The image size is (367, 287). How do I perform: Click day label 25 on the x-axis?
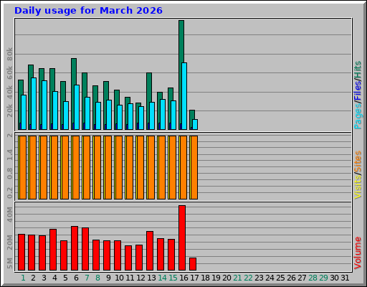pos(280,278)
